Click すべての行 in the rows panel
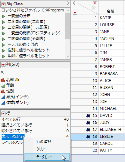 coord(11,119)
